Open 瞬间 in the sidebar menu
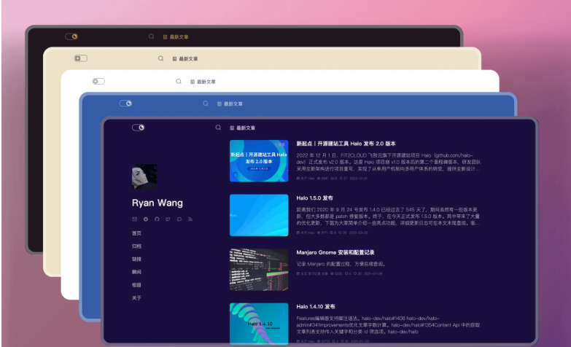 point(136,272)
